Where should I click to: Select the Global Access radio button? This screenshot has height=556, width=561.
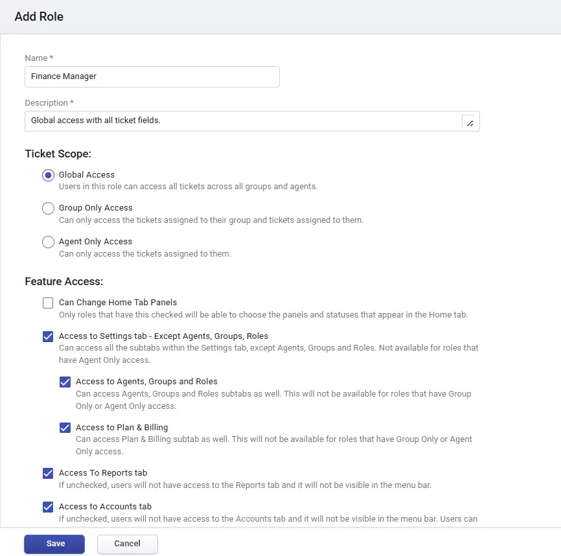point(49,176)
